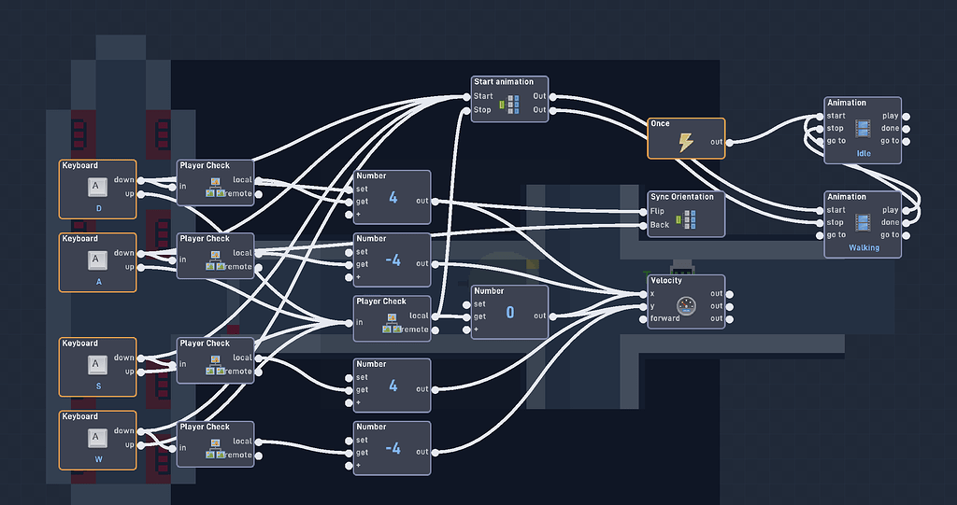Image resolution: width=957 pixels, height=505 pixels.
Task: Click 'remote' port of Player Check beside Keyboard D
Action: click(x=258, y=194)
